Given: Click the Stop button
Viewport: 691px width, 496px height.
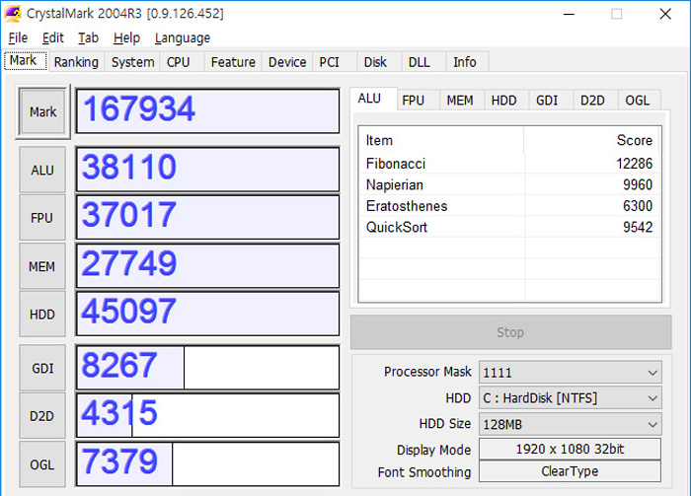Looking at the screenshot, I should point(510,332).
